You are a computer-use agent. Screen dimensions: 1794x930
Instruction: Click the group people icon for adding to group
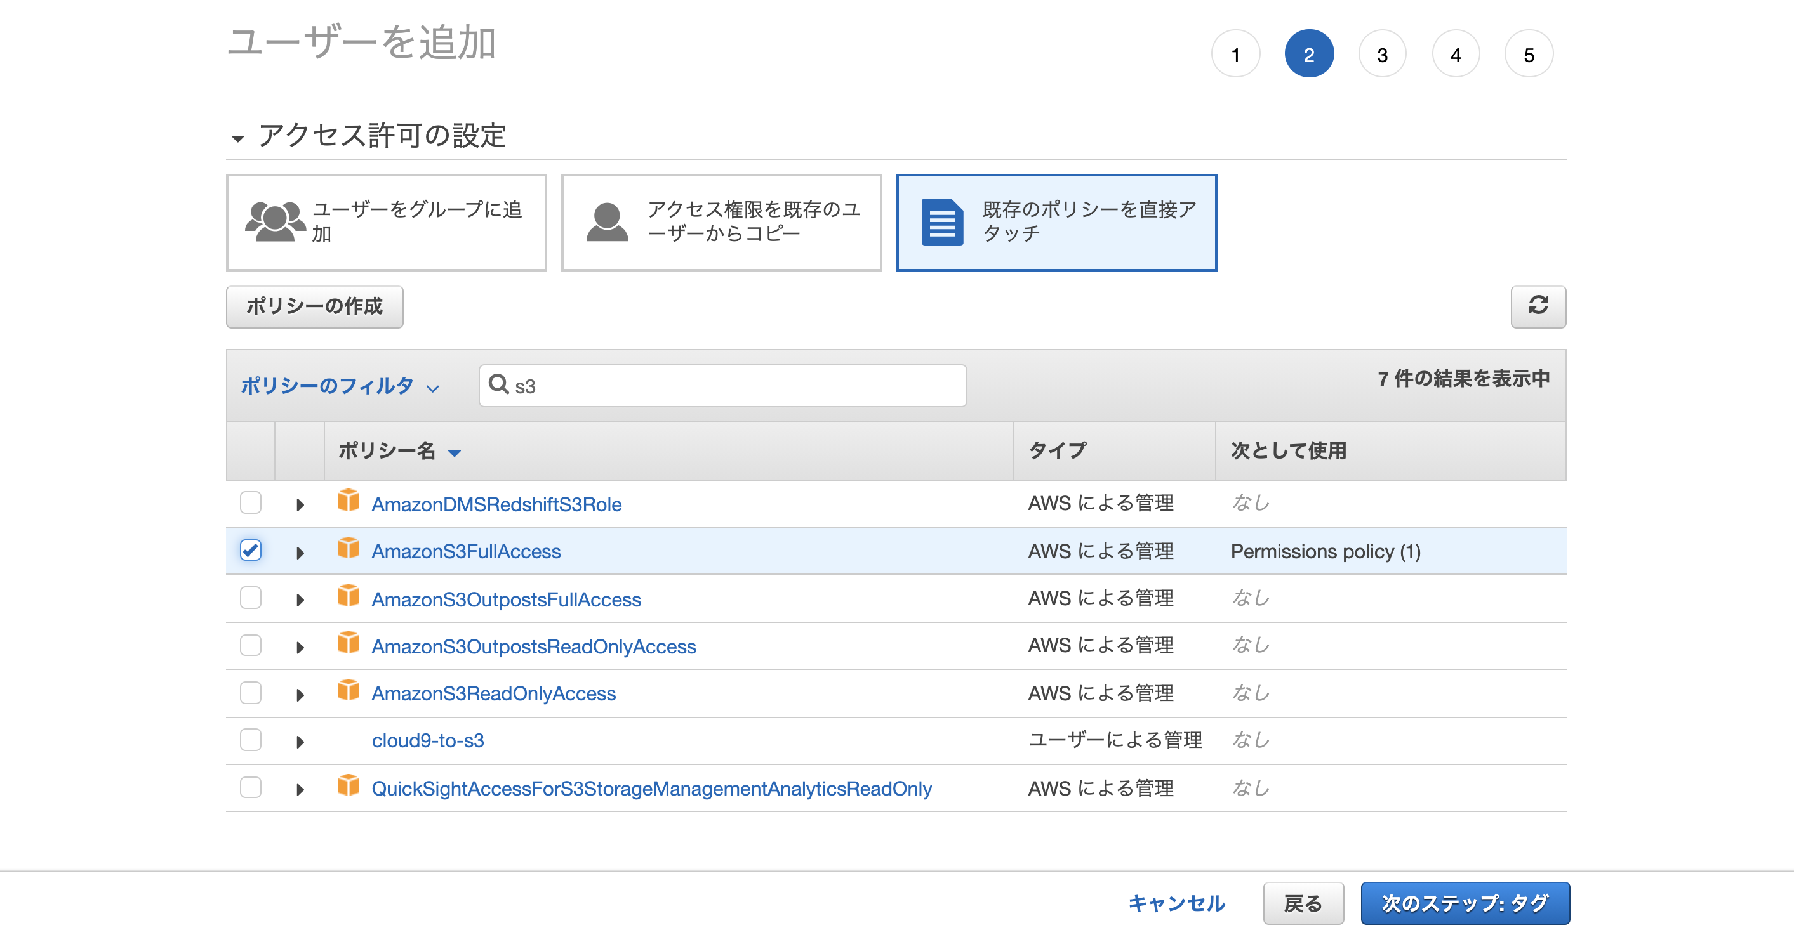click(274, 222)
